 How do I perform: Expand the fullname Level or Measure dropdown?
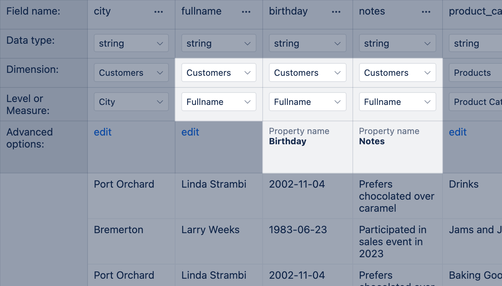pos(219,102)
